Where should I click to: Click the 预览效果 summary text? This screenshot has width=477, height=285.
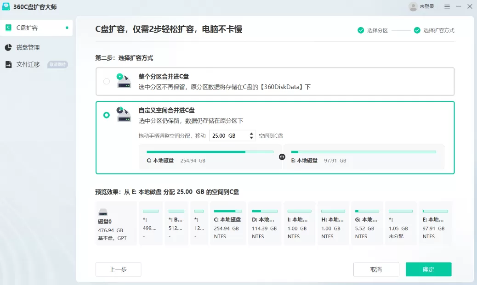tap(167, 192)
